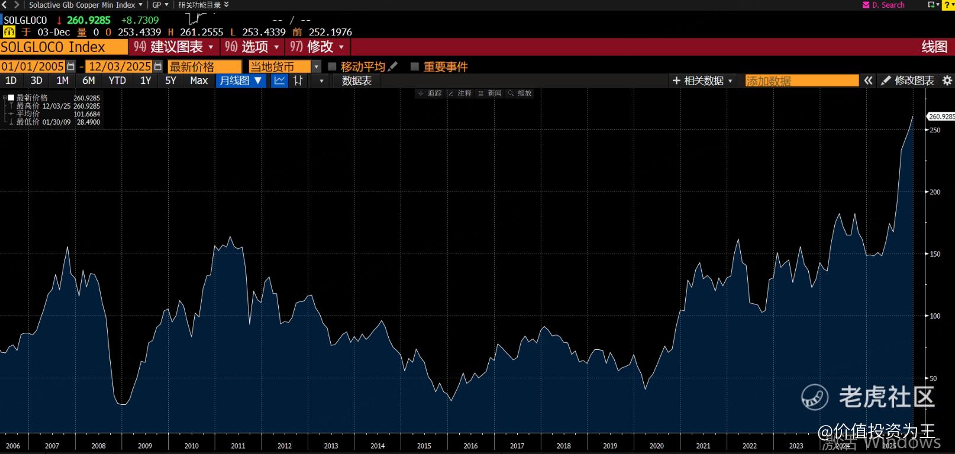Open the GP function dropdown

point(160,5)
